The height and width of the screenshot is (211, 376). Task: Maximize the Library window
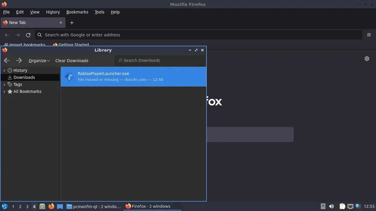(x=196, y=50)
